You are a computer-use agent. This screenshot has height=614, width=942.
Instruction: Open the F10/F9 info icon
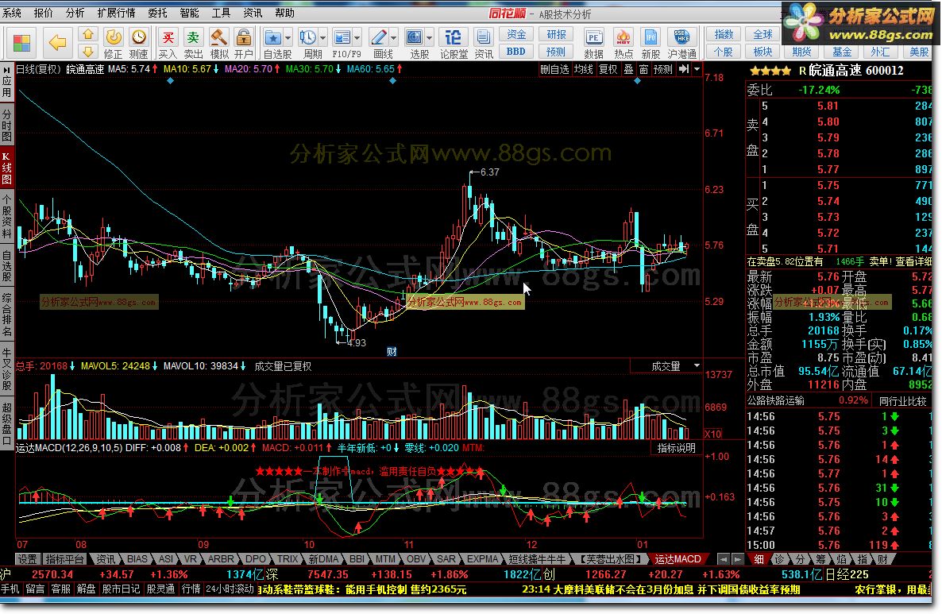click(x=342, y=38)
